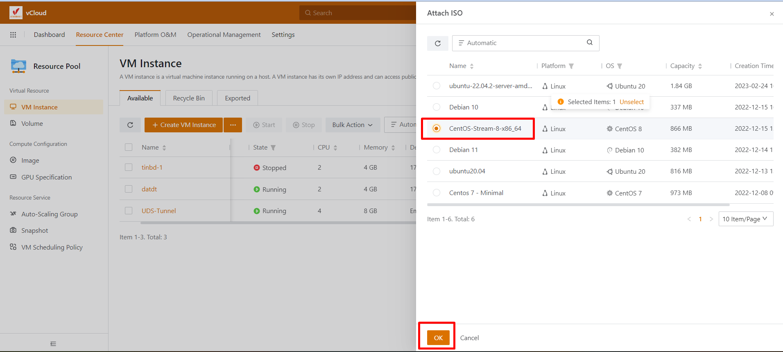Refresh the VM Instance list

(130, 125)
